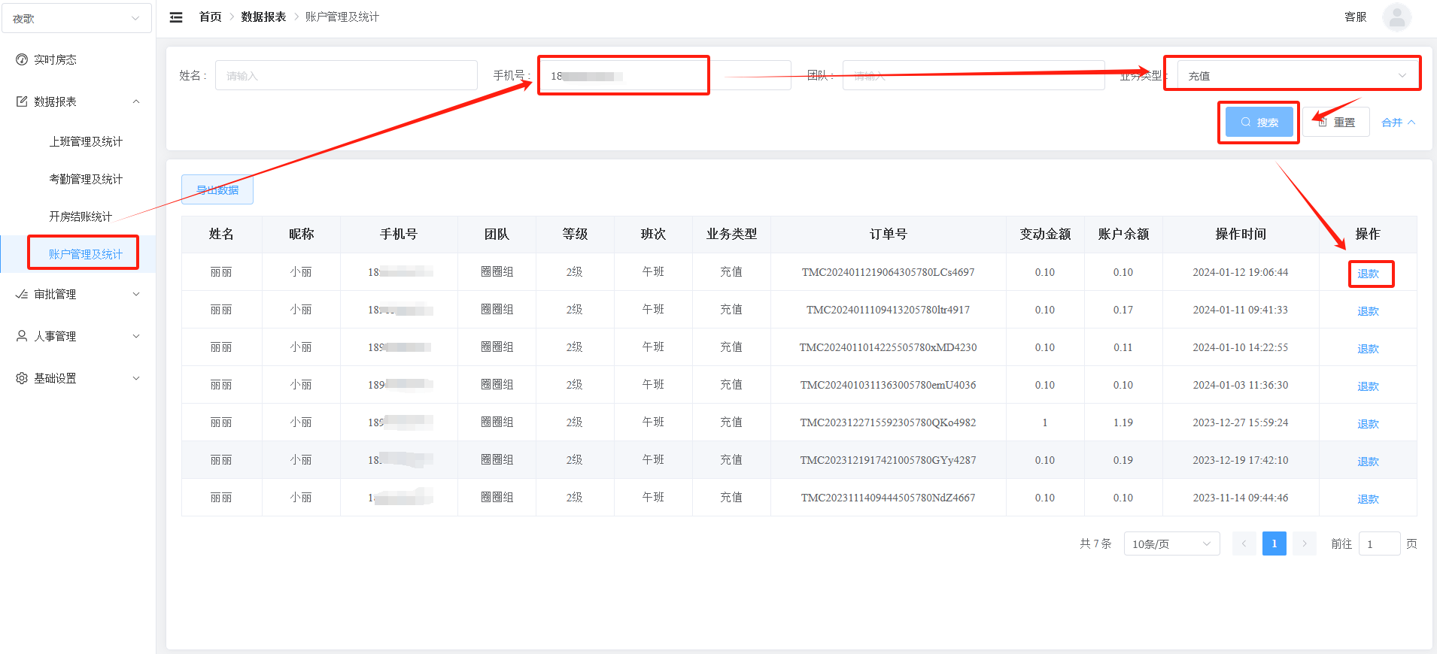1437x654 pixels.
Task: Click timestamp 2024-01-12 19:06:44
Action: [x=1241, y=272]
